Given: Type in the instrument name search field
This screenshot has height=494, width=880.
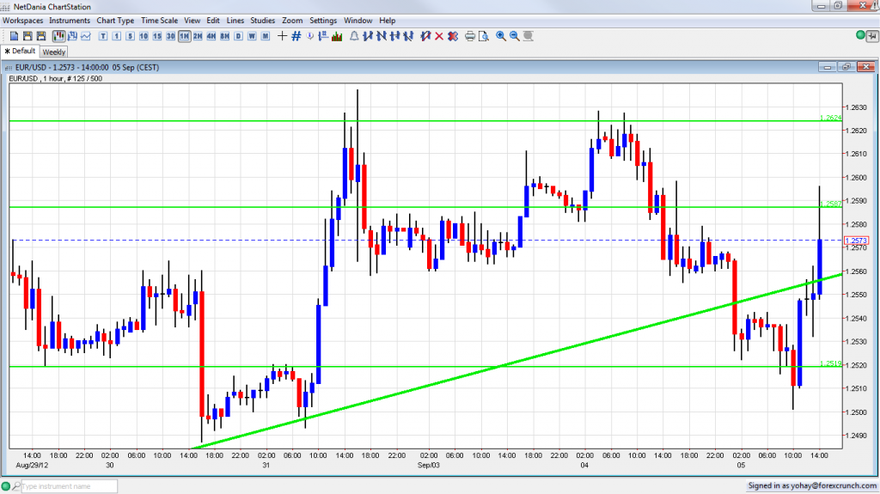Looking at the screenshot, I should pos(70,486).
